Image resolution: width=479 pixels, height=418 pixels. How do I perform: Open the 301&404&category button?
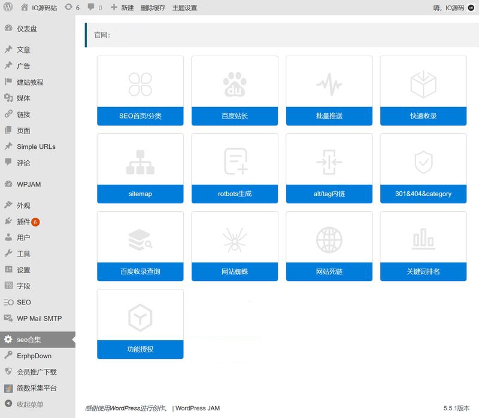point(423,194)
